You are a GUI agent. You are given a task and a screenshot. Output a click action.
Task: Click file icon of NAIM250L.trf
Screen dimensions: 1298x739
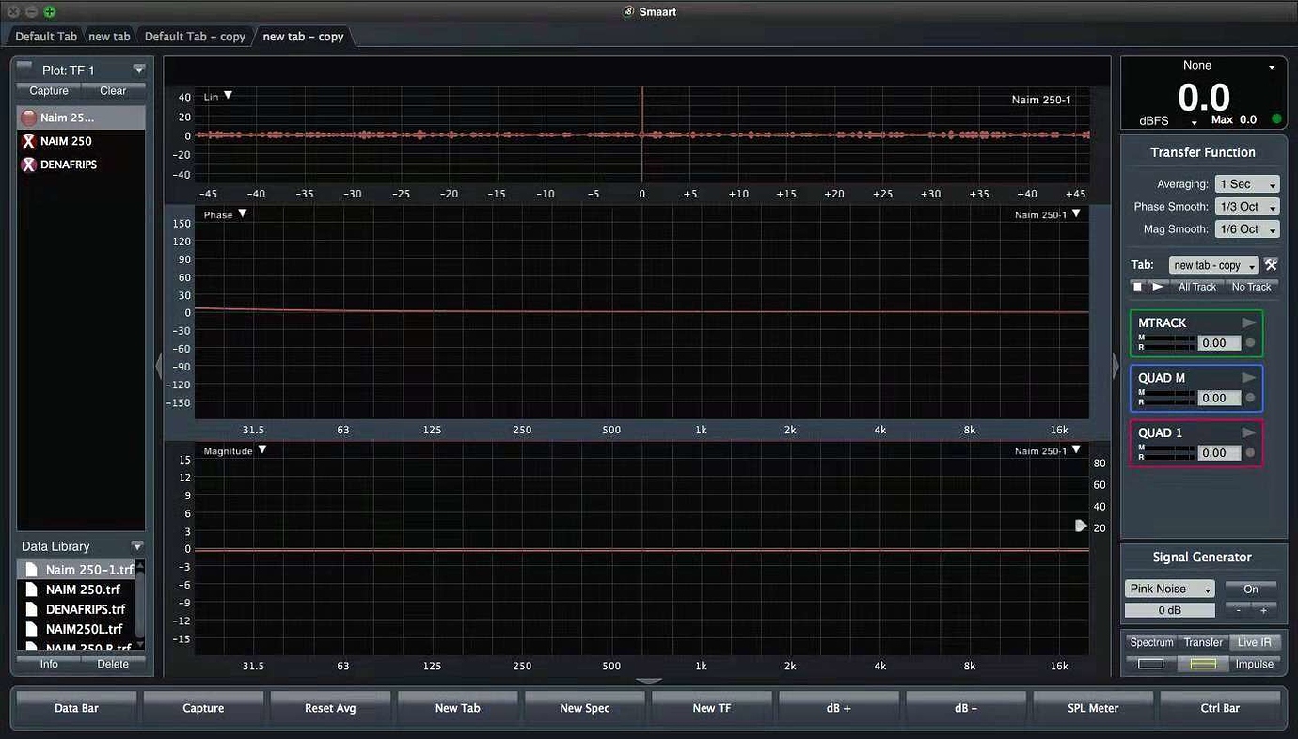point(31,629)
